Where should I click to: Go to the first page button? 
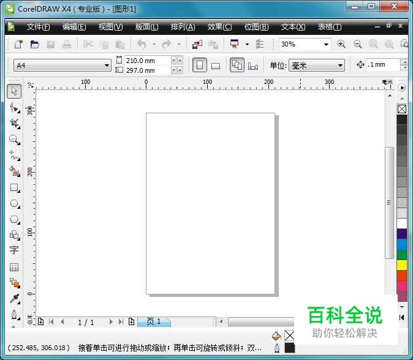(x=51, y=321)
